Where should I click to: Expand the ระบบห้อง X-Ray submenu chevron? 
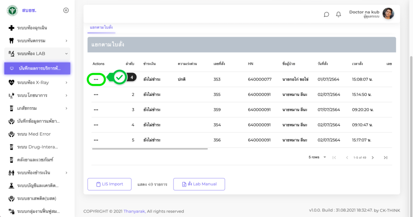66,83
